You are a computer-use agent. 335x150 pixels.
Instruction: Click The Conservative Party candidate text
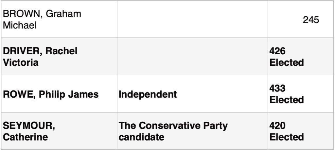coord(173,131)
